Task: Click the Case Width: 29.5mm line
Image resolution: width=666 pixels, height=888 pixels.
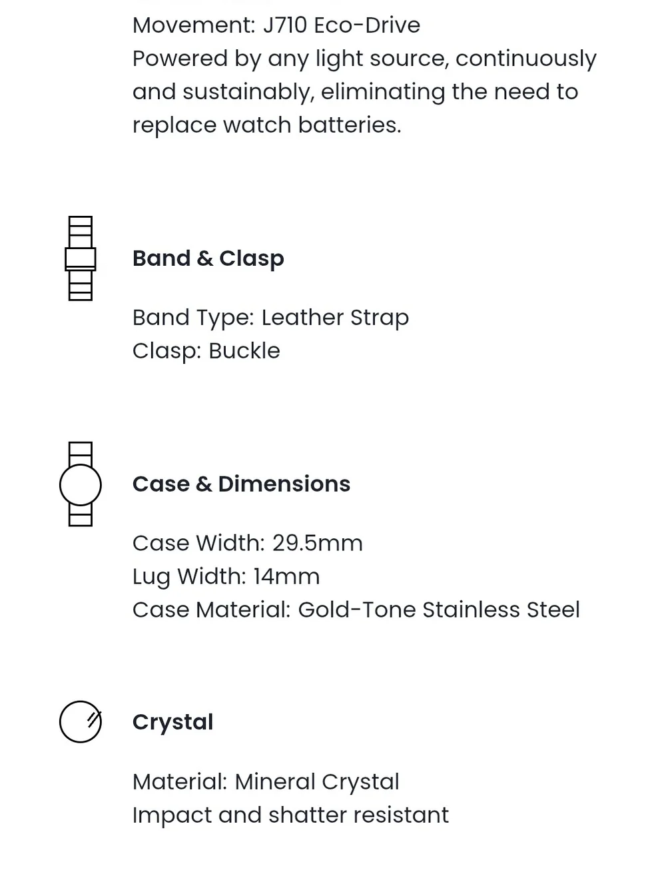Action: [248, 543]
